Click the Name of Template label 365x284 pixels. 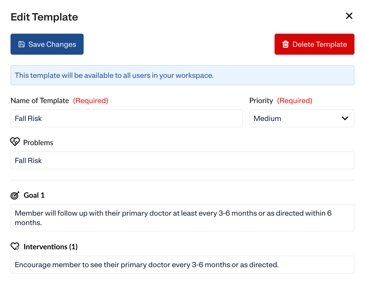tap(40, 100)
